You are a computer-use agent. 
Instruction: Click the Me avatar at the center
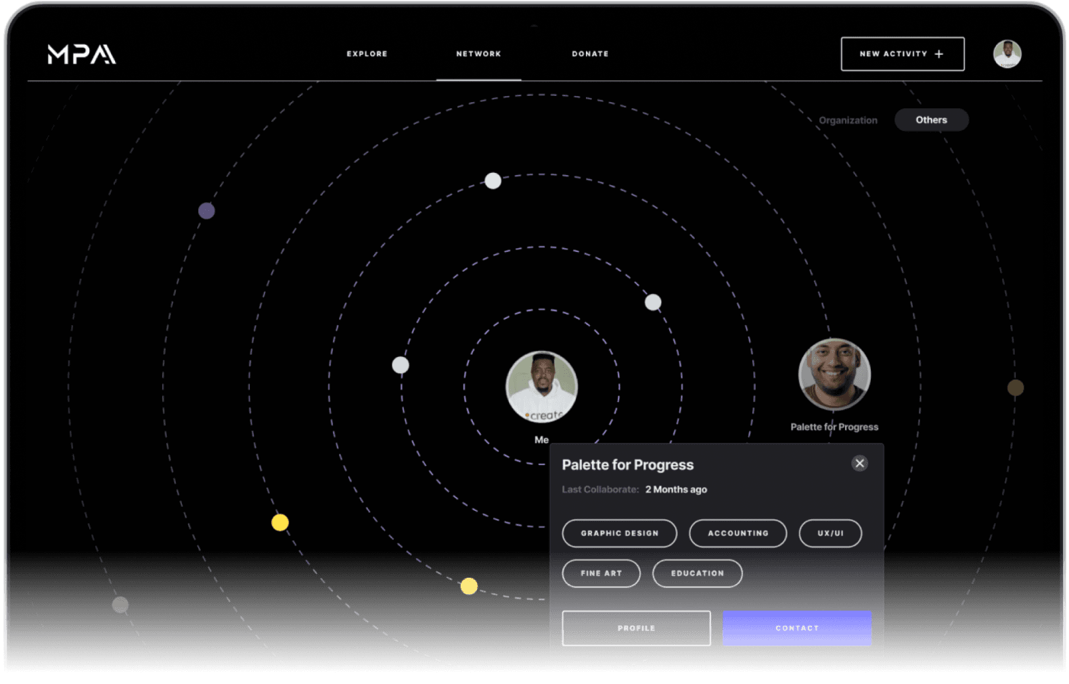point(542,387)
